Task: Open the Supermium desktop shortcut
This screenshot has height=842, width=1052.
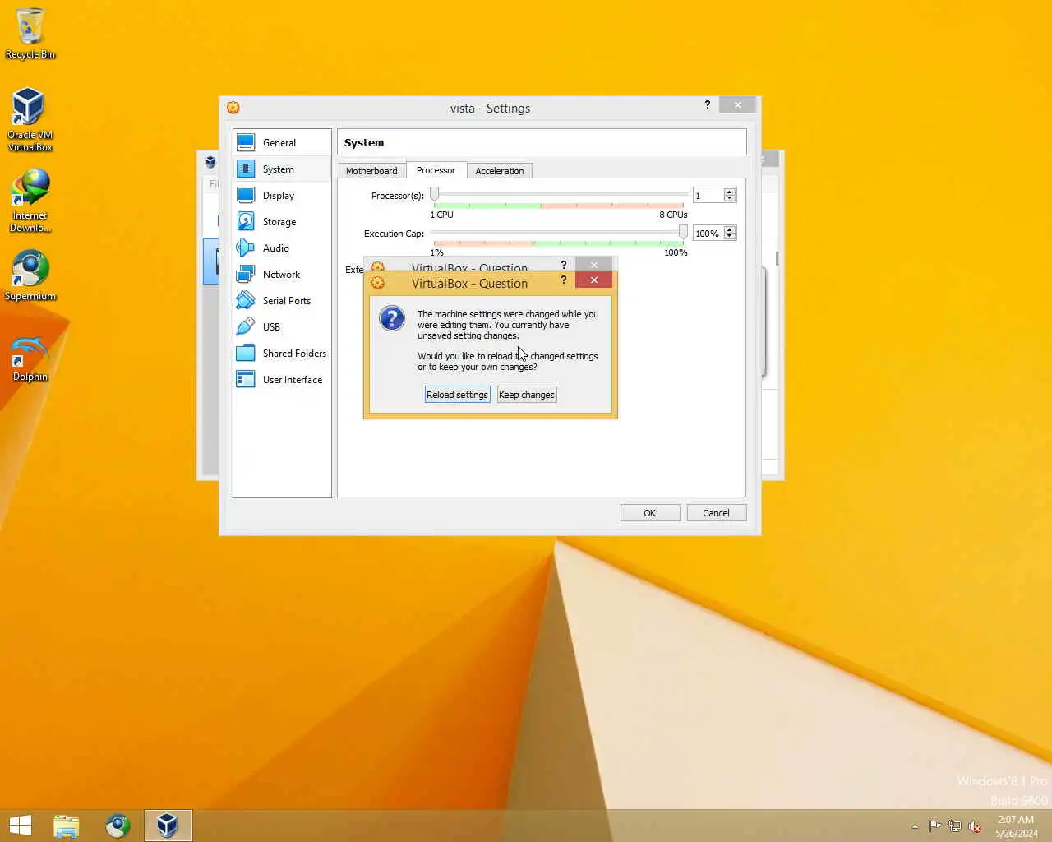Action: tap(30, 275)
